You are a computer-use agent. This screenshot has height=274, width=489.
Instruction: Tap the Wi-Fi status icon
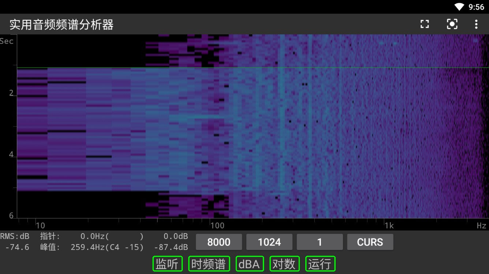tap(459, 7)
